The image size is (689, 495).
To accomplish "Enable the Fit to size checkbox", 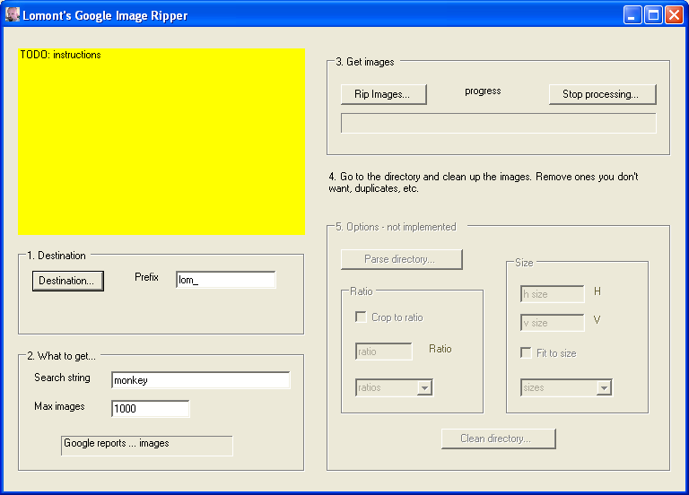I will point(526,353).
